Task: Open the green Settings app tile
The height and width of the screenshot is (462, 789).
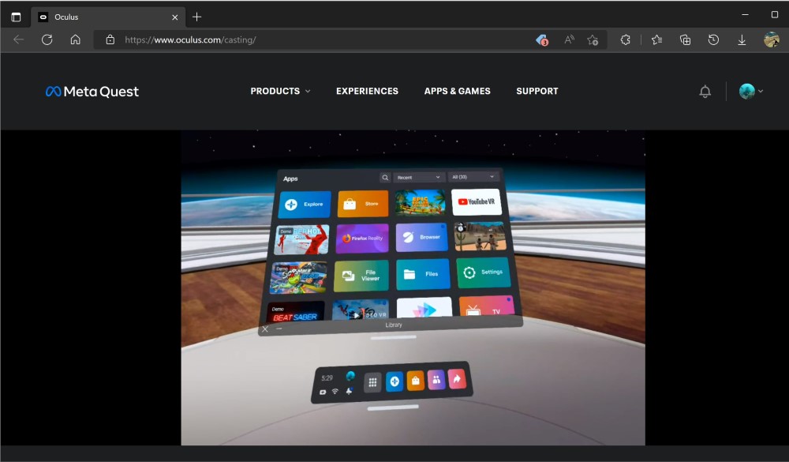Action: pyautogui.click(x=483, y=272)
